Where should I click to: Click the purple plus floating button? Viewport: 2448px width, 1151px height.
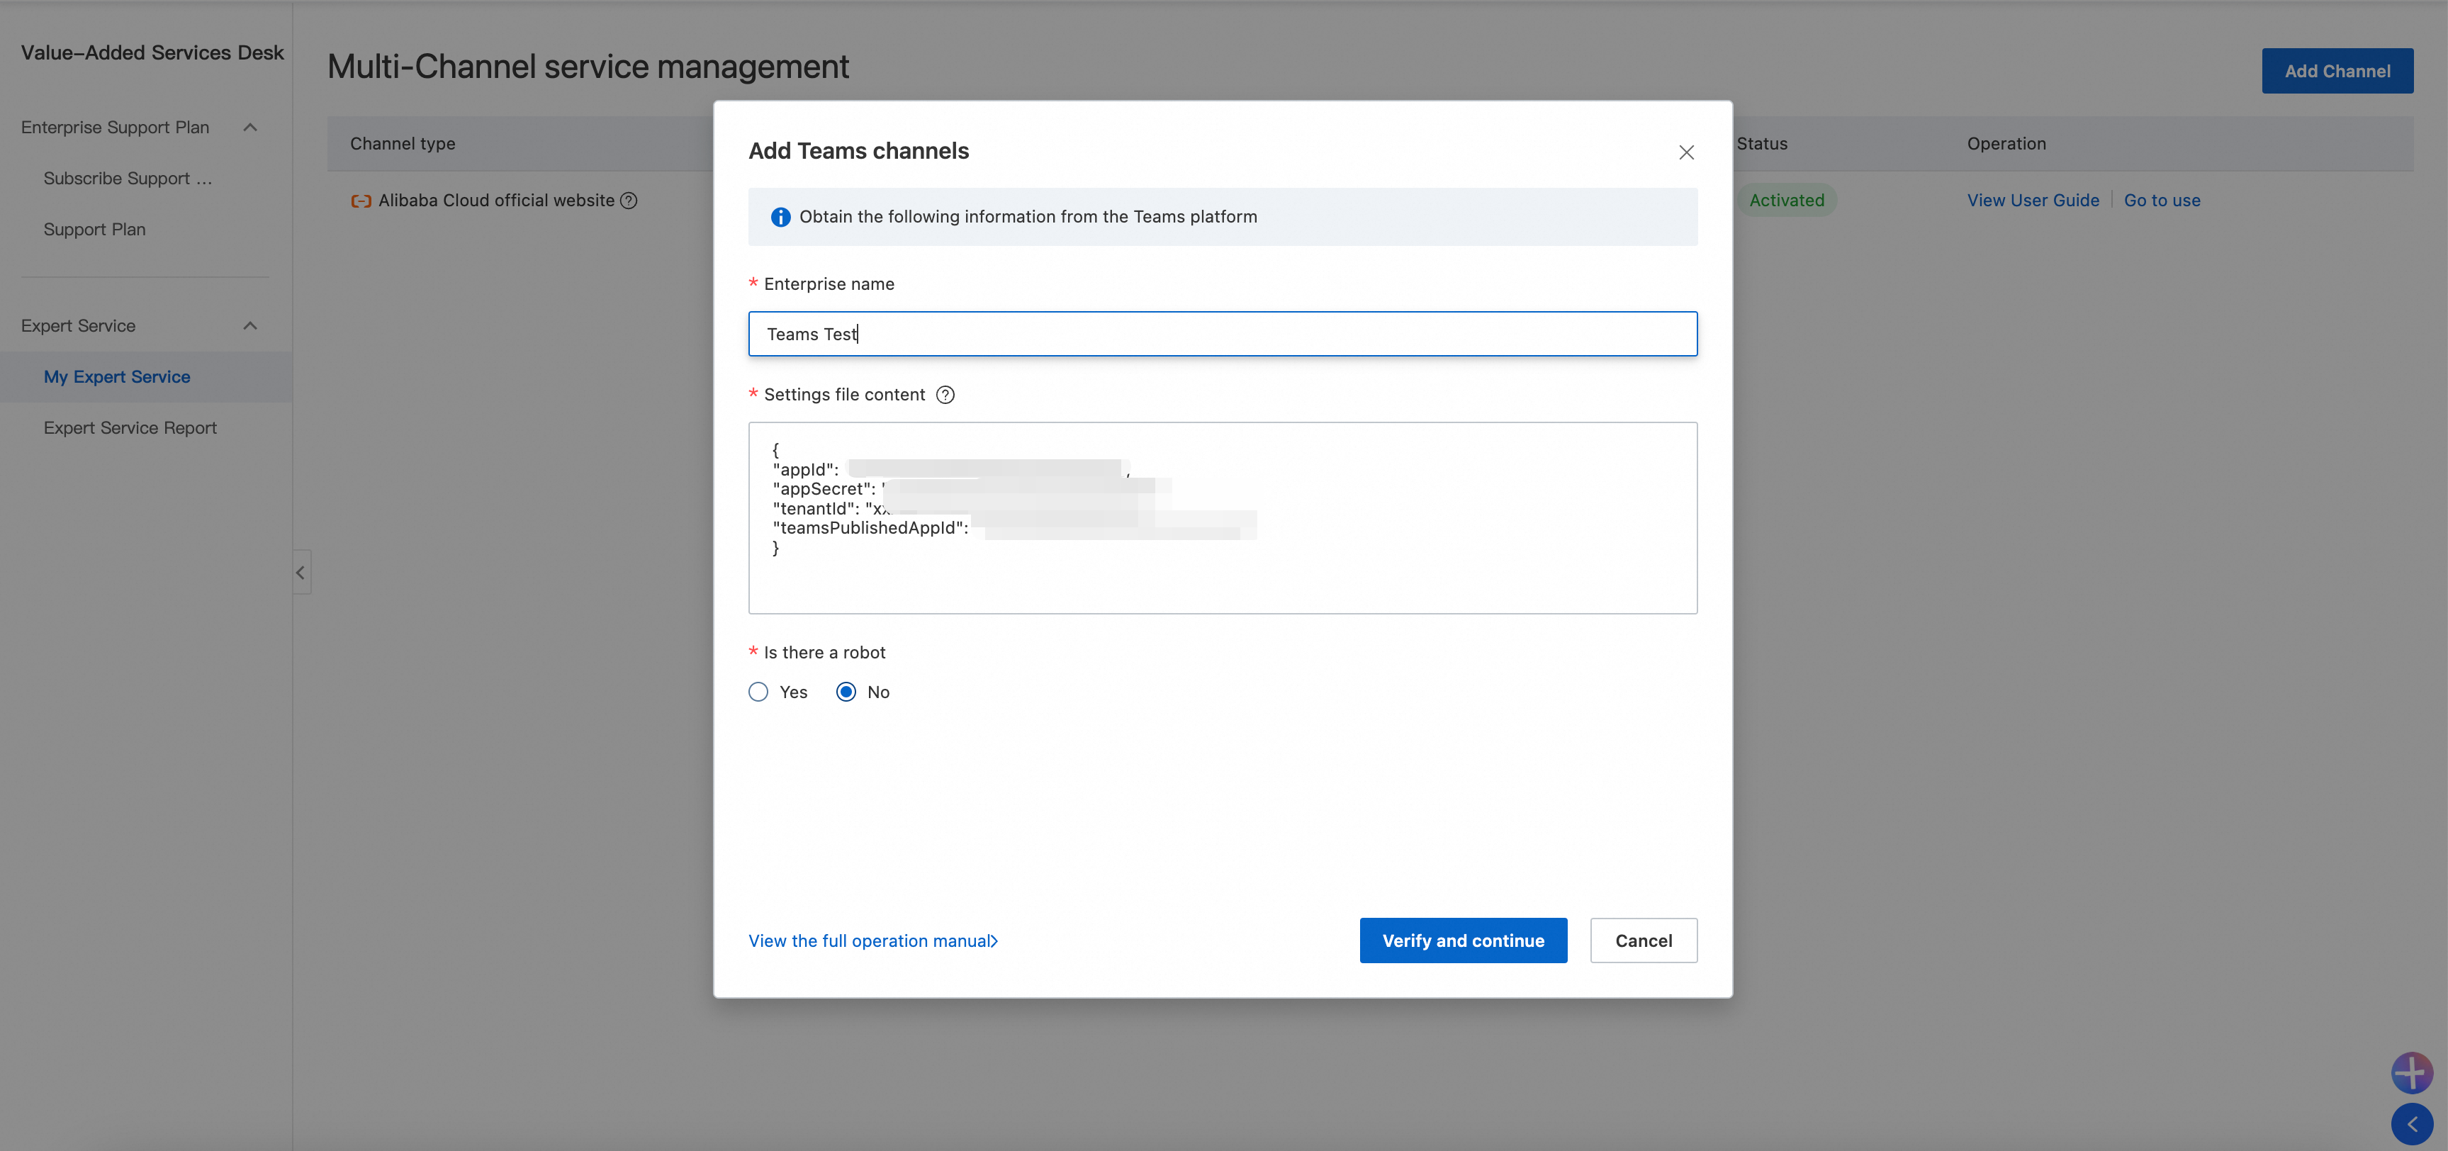tap(2411, 1072)
